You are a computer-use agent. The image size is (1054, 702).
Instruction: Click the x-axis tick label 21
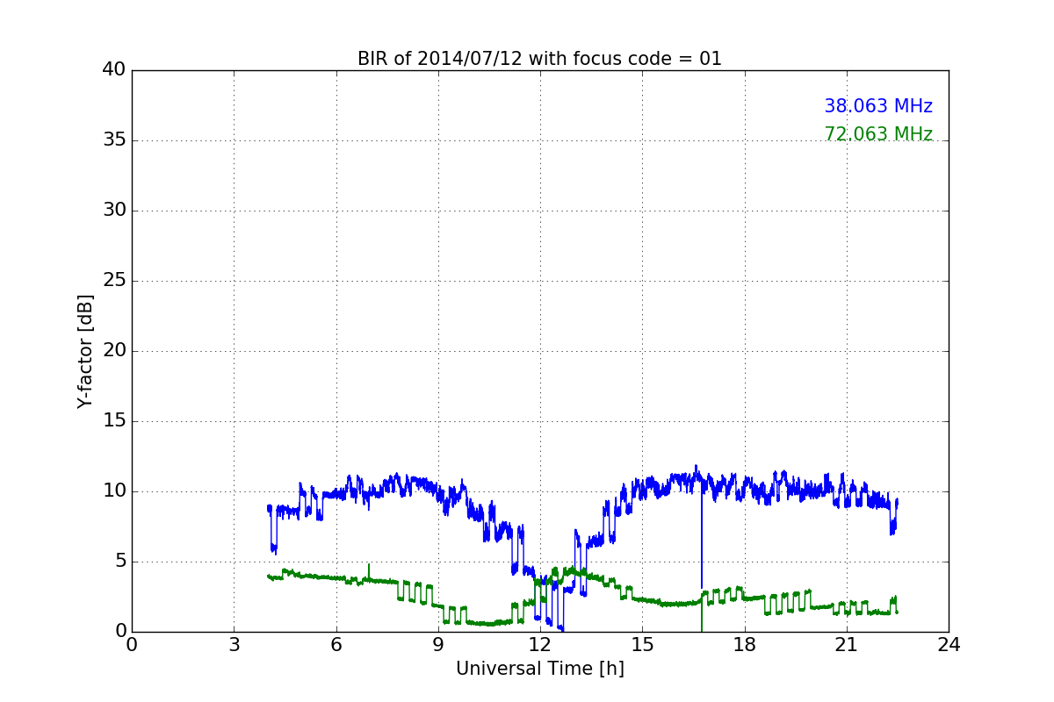(x=847, y=644)
